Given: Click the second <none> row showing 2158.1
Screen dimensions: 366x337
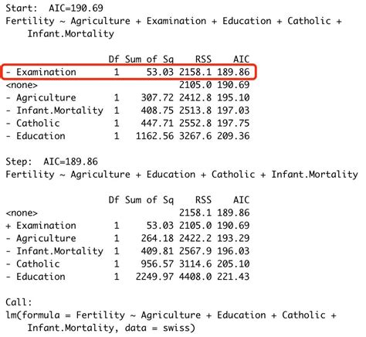Looking at the screenshot, I should click(128, 213).
